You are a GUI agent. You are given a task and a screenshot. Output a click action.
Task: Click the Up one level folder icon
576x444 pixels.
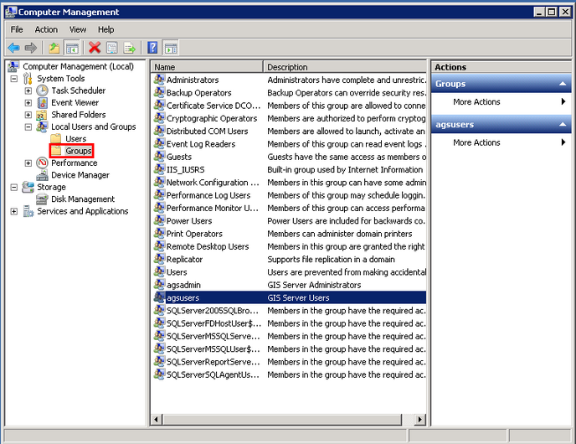pos(54,48)
